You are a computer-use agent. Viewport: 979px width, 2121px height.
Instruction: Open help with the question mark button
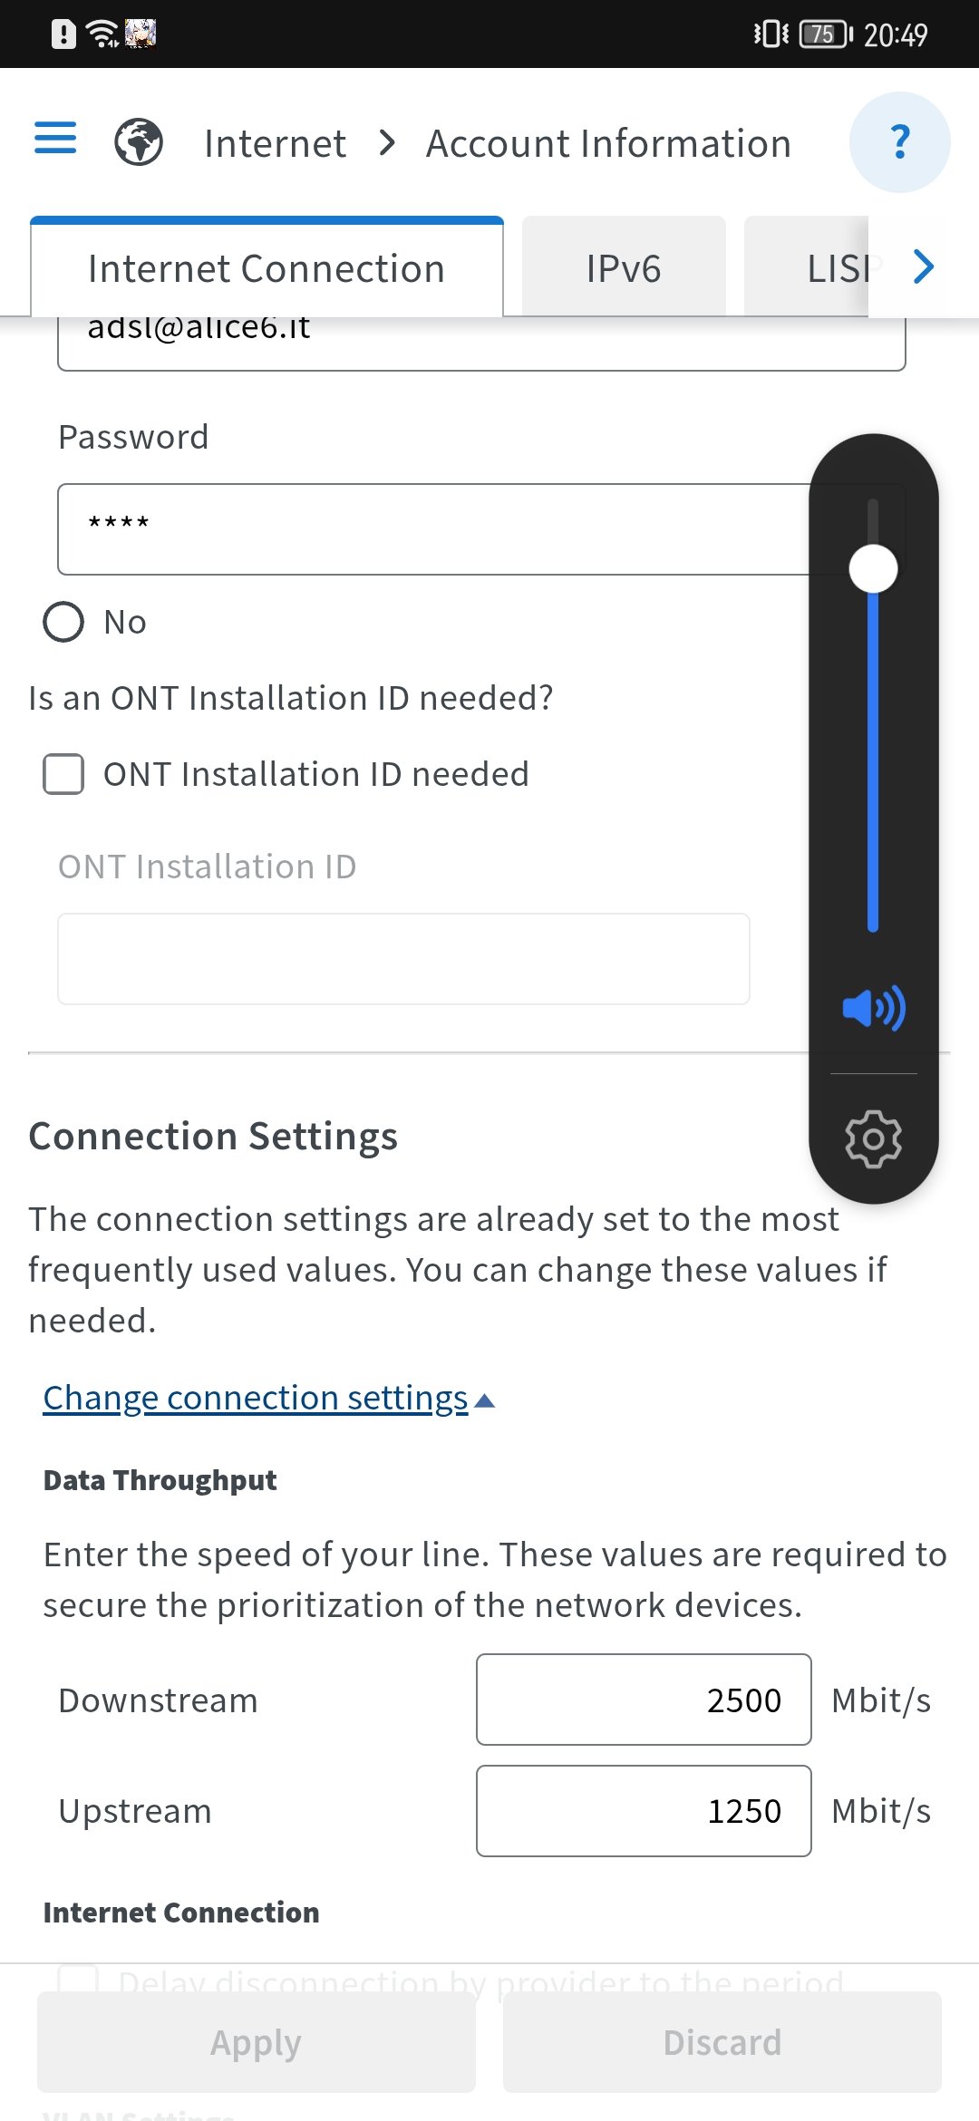point(899,142)
